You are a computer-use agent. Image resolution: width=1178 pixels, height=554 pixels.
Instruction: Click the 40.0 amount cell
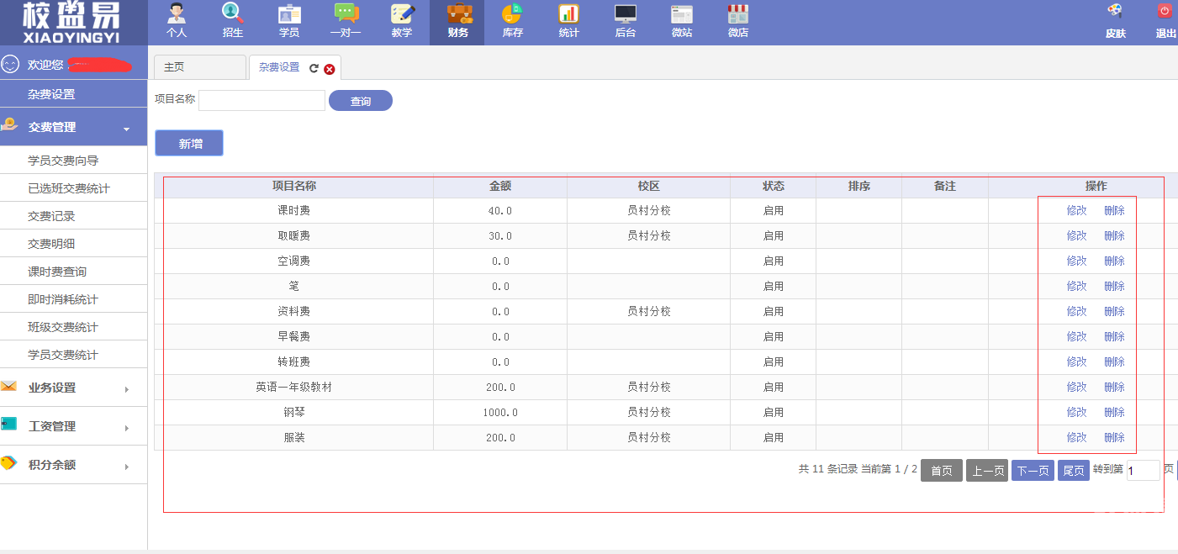tap(500, 211)
